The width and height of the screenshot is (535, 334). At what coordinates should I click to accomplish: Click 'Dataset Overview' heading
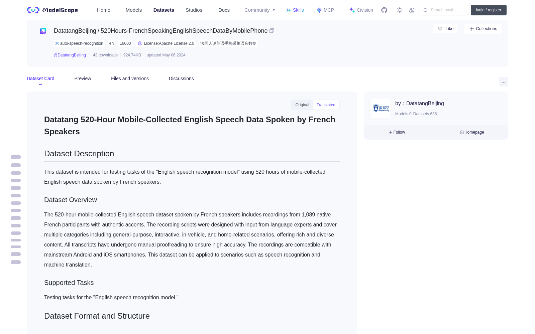(x=71, y=200)
